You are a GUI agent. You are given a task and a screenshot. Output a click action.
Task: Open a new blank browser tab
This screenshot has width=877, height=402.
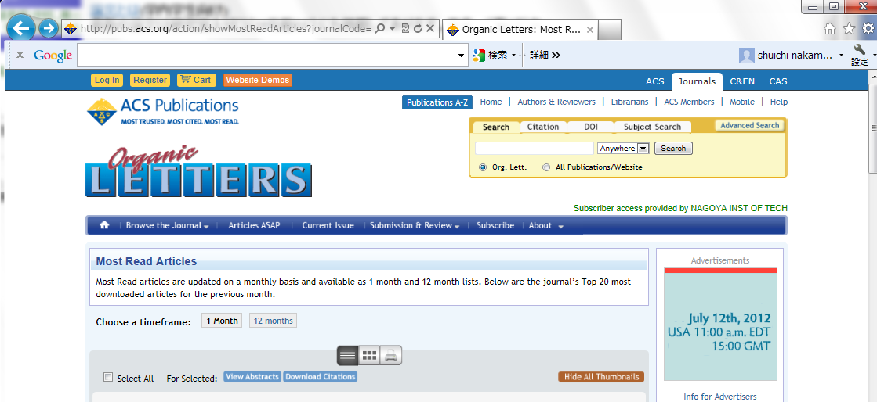pos(611,30)
